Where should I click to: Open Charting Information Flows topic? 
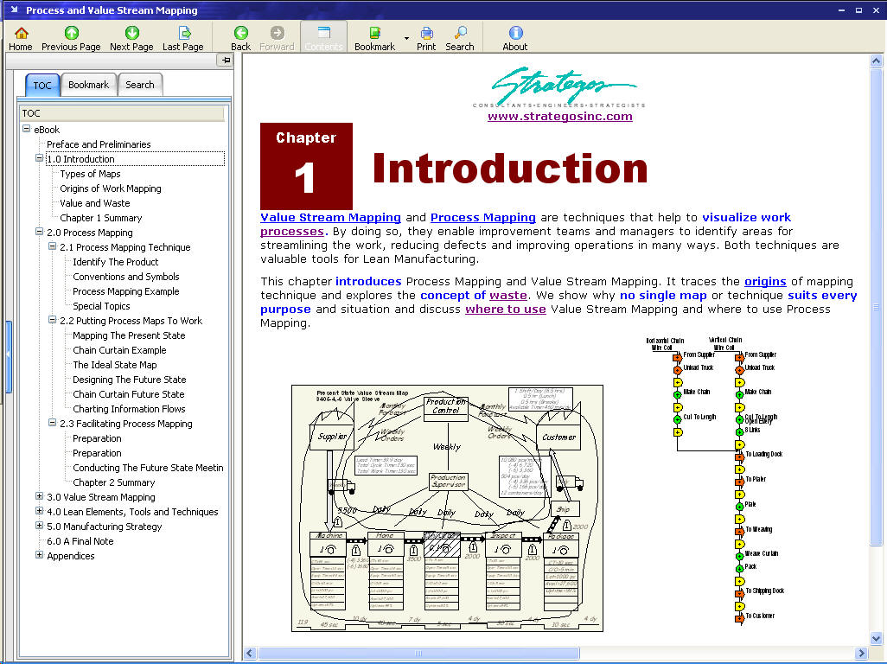click(x=129, y=409)
